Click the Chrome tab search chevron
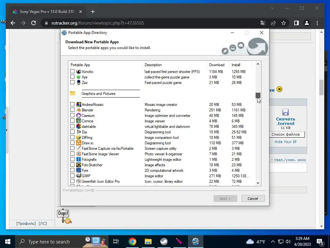The width and height of the screenshot is (330, 248). [272, 8]
